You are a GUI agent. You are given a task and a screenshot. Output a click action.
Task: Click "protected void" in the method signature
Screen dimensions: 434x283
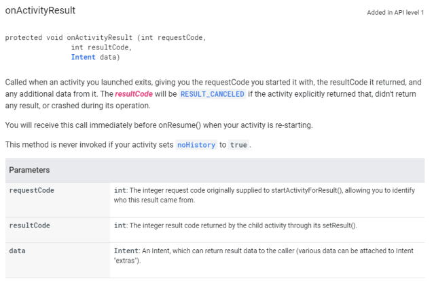[x=34, y=38]
